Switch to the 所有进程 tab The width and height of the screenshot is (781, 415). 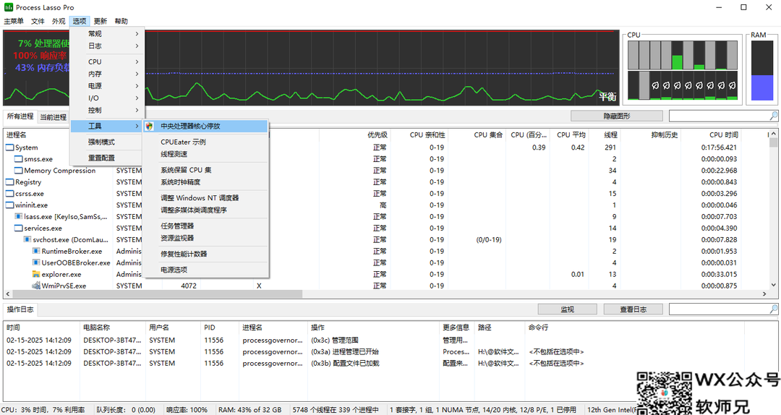pos(20,116)
